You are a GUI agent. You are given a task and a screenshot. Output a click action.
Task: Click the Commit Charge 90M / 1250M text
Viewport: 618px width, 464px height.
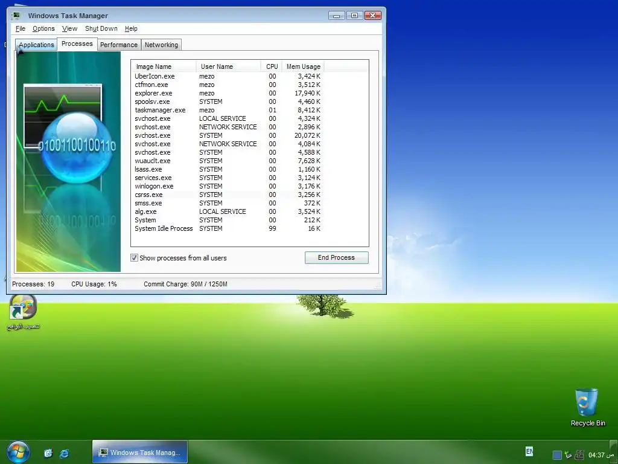point(185,284)
